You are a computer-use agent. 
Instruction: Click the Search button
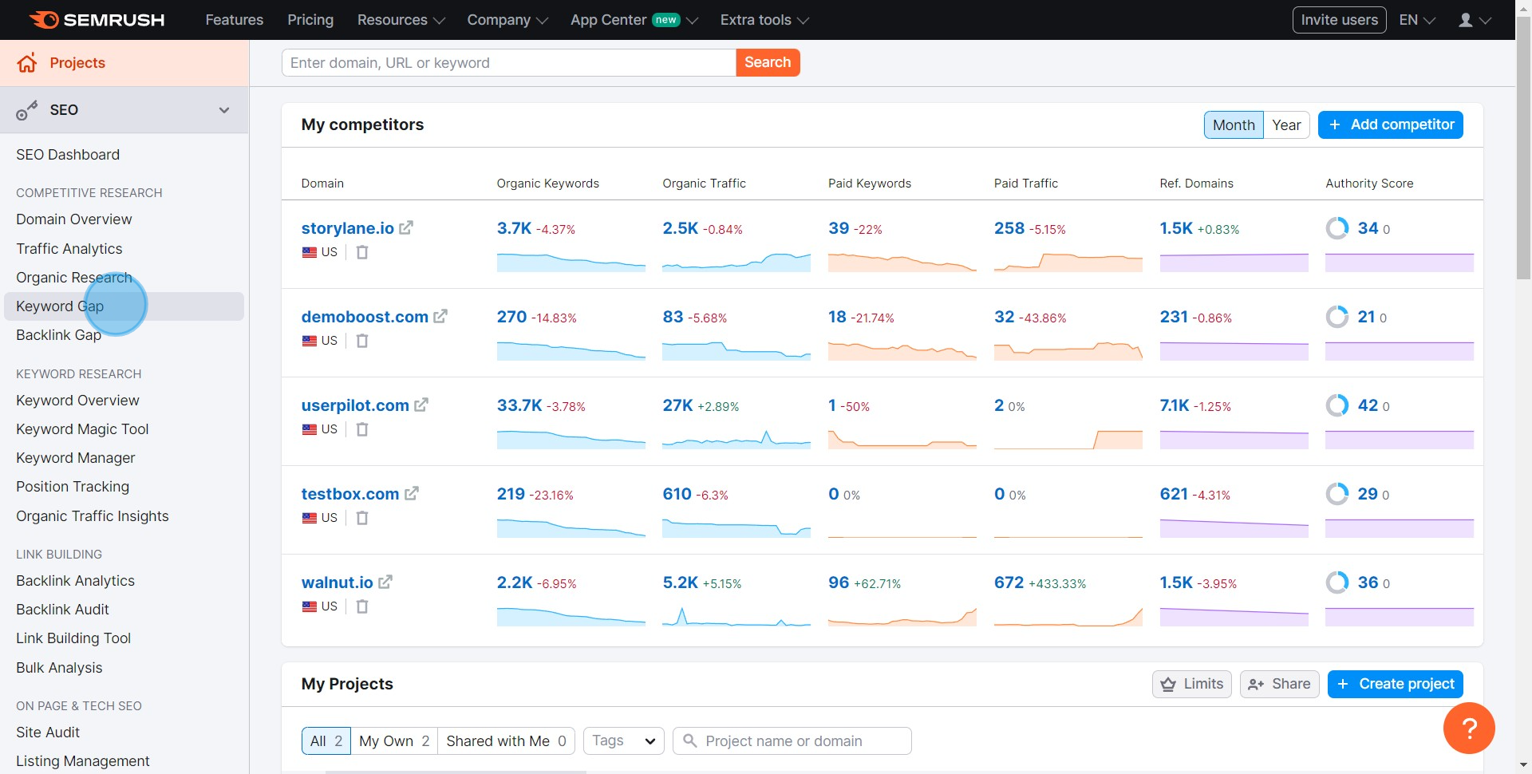(x=768, y=63)
